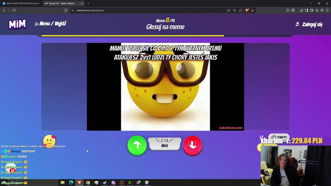Open Menu / Wyjdź exit option
Viewport: 331px width, 186px height.
pos(50,24)
